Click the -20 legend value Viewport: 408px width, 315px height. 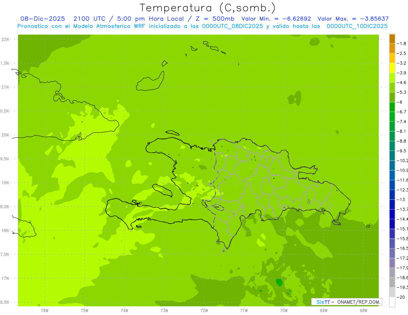click(401, 297)
